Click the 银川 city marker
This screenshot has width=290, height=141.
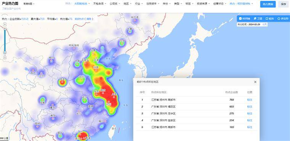point(52,61)
